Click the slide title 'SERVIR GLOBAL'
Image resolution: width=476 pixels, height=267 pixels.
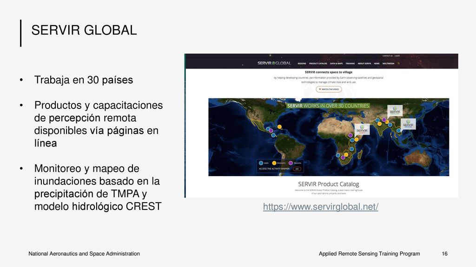(84, 30)
